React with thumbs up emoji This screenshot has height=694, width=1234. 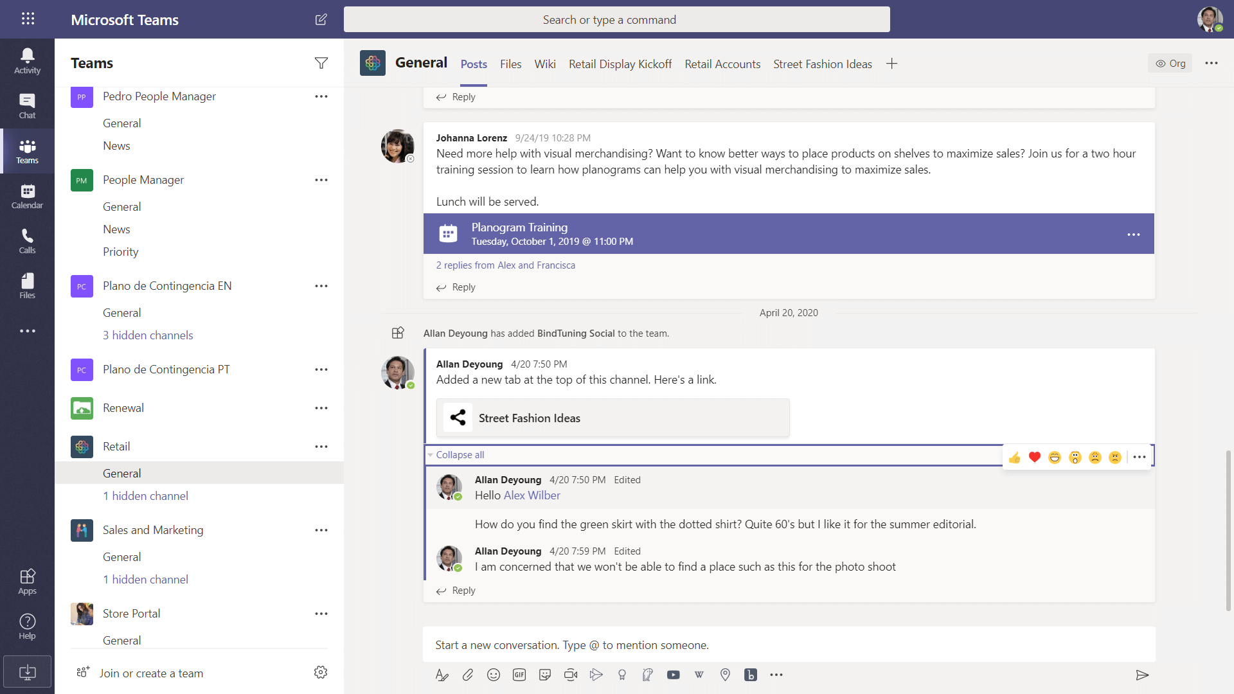point(1015,458)
